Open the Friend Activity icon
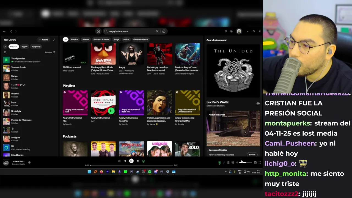 [x=231, y=31]
